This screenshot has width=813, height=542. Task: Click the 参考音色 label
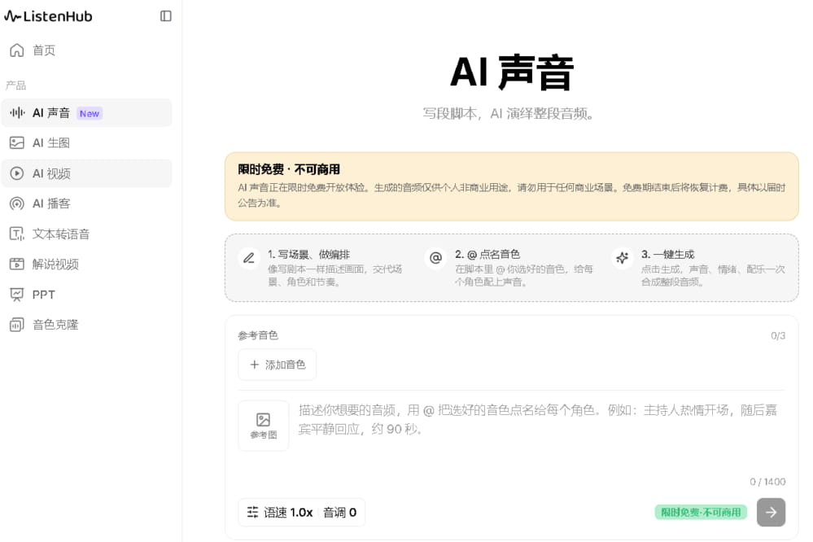(x=258, y=335)
